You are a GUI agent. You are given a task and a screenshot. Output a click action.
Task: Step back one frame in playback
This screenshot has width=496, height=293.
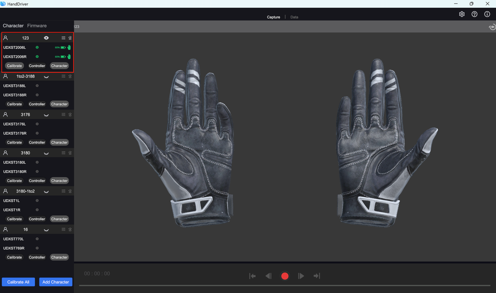268,276
